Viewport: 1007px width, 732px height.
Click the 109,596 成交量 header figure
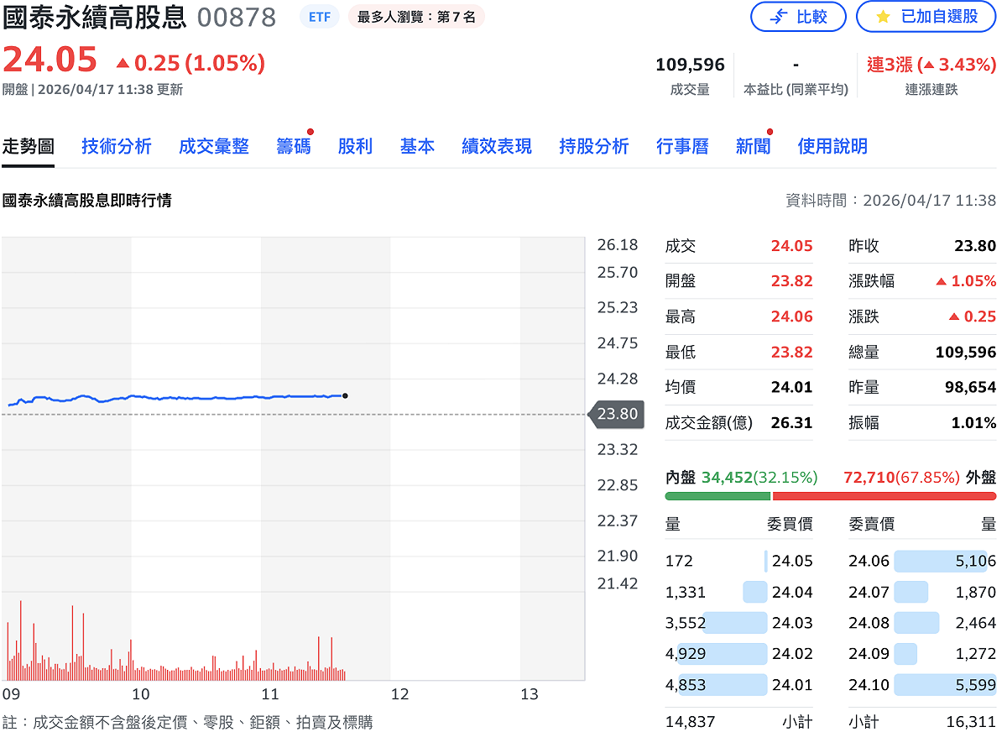[x=690, y=65]
